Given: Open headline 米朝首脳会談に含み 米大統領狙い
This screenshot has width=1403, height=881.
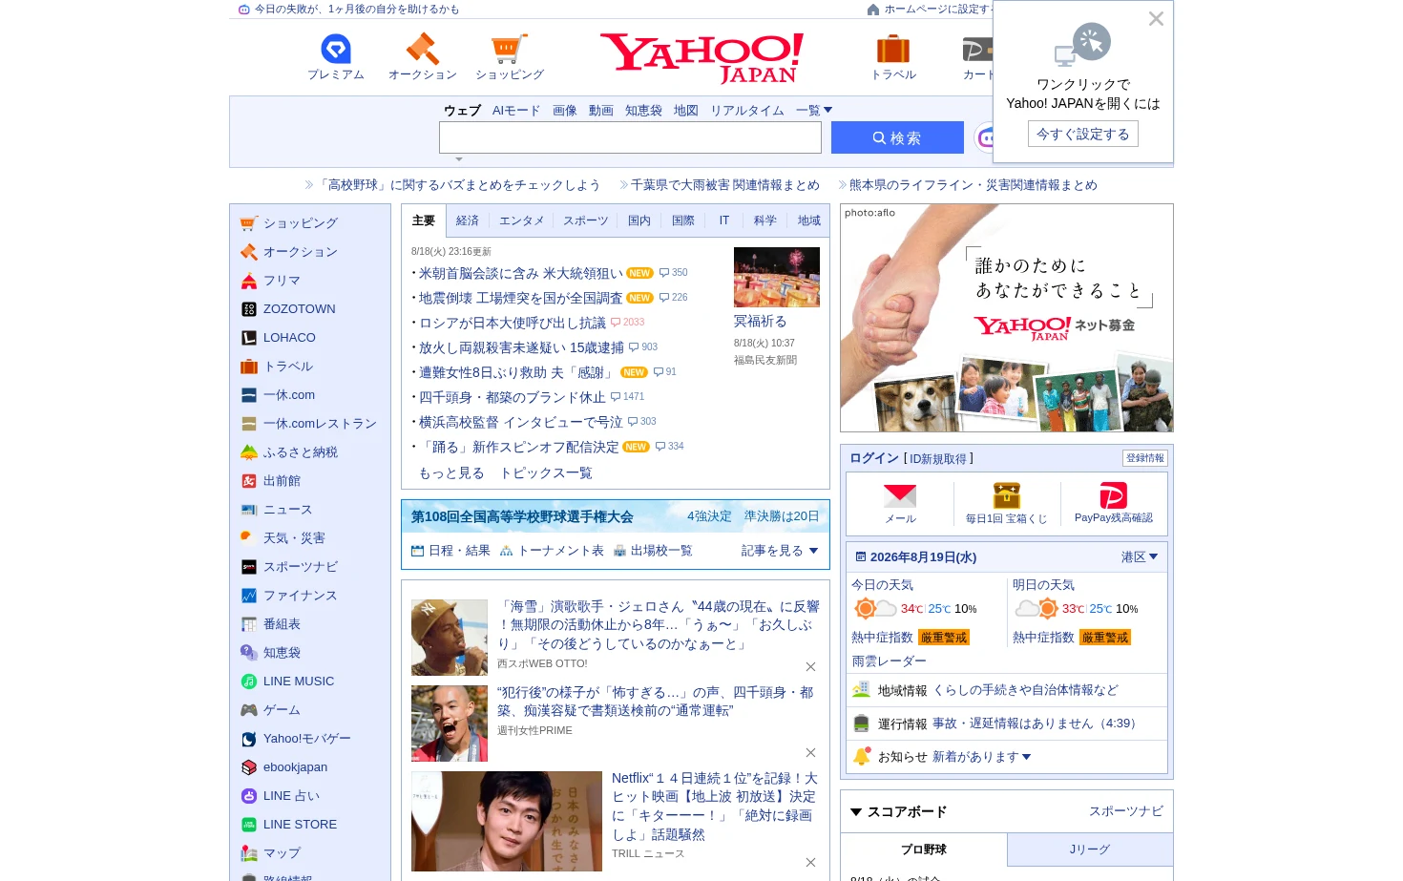Looking at the screenshot, I should point(521,273).
